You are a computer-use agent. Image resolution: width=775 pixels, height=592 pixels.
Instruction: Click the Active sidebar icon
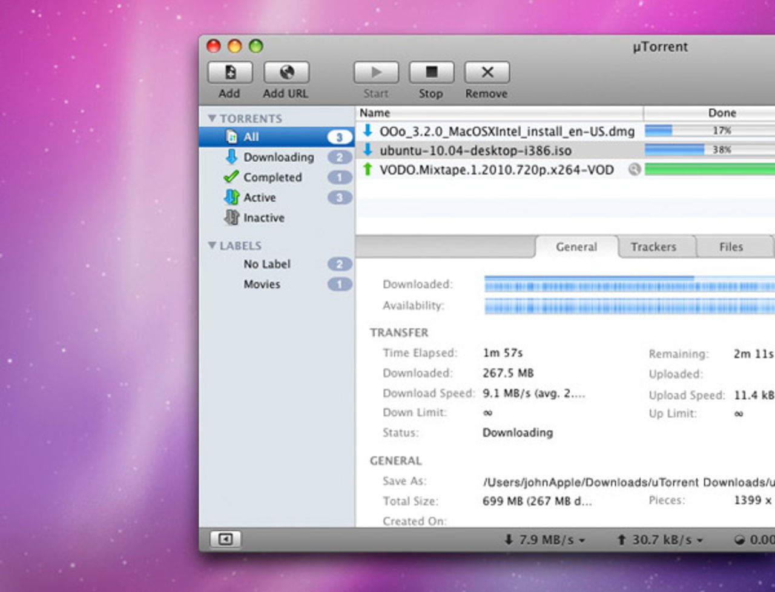point(232,197)
